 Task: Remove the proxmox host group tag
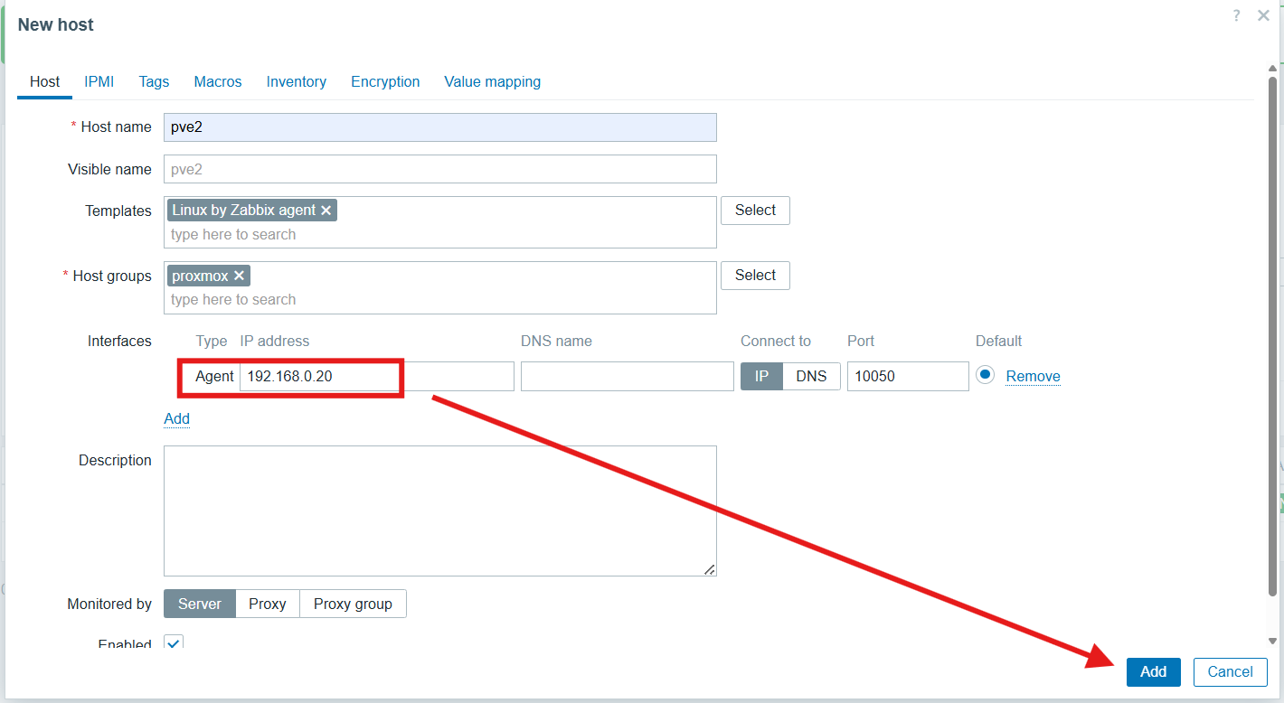point(240,276)
